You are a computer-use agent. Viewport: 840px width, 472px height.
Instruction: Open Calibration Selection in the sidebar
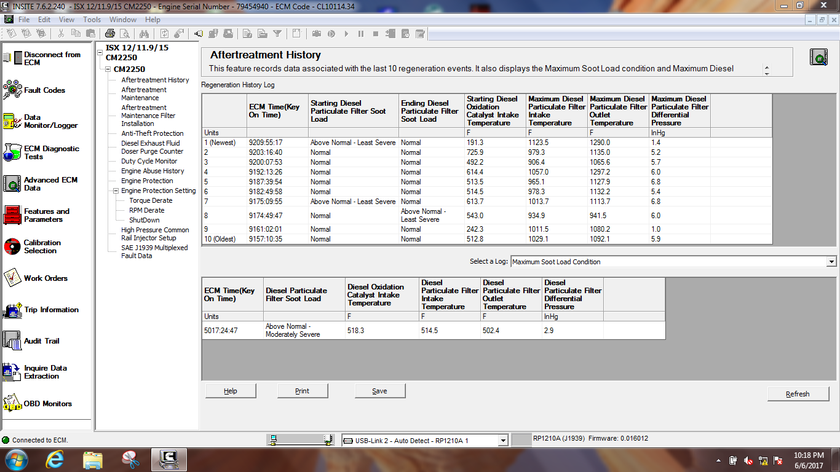(x=33, y=246)
